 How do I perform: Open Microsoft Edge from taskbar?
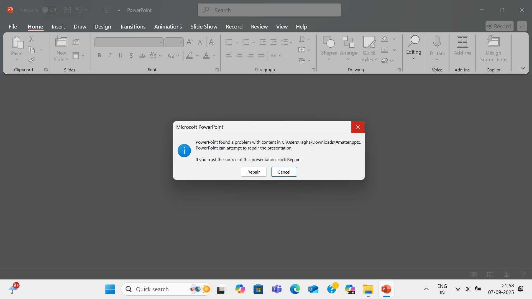click(x=295, y=289)
